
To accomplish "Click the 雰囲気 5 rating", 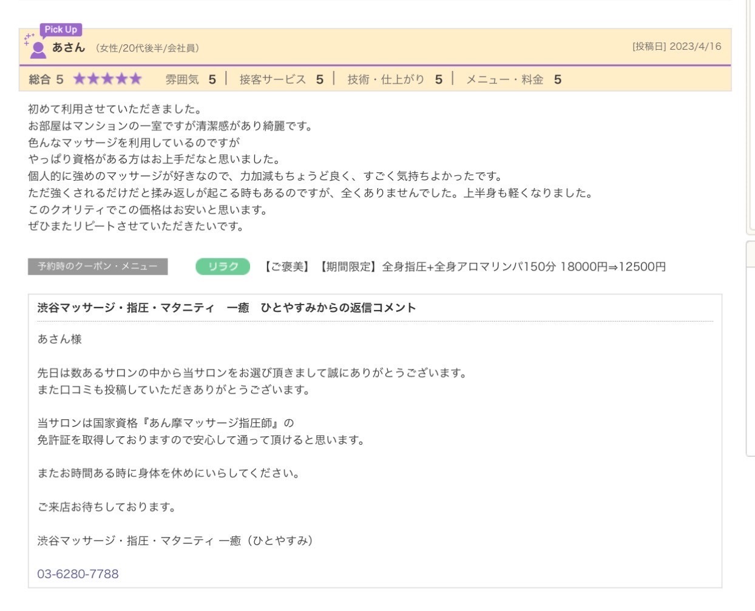I will click(x=191, y=79).
